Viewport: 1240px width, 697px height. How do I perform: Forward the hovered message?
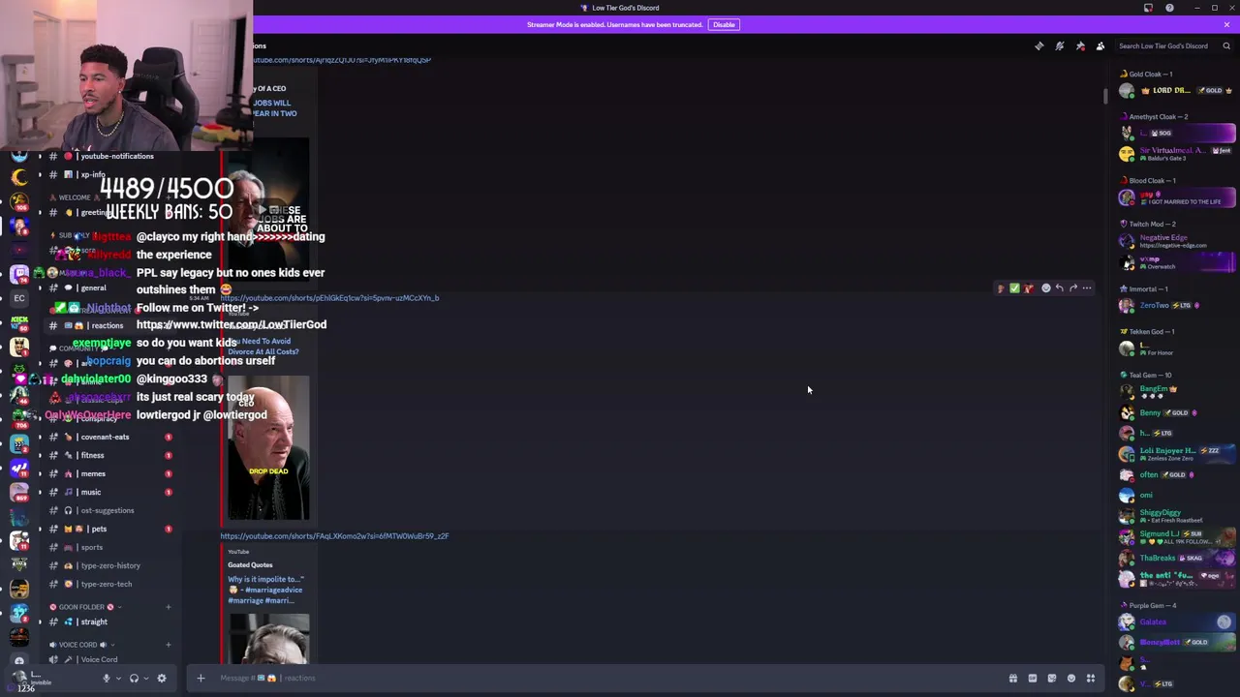[1073, 288]
